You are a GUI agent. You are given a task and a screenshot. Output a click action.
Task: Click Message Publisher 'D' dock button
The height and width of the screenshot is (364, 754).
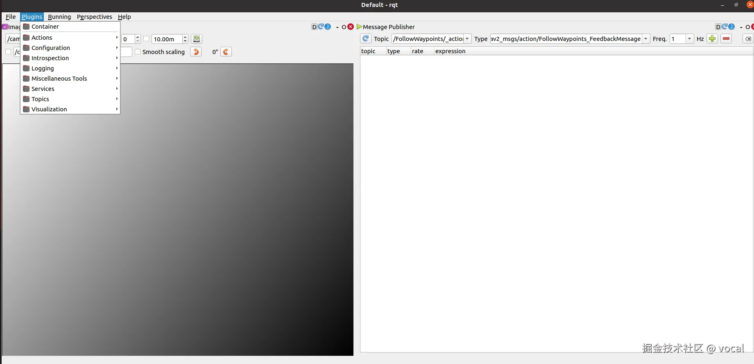pyautogui.click(x=718, y=27)
